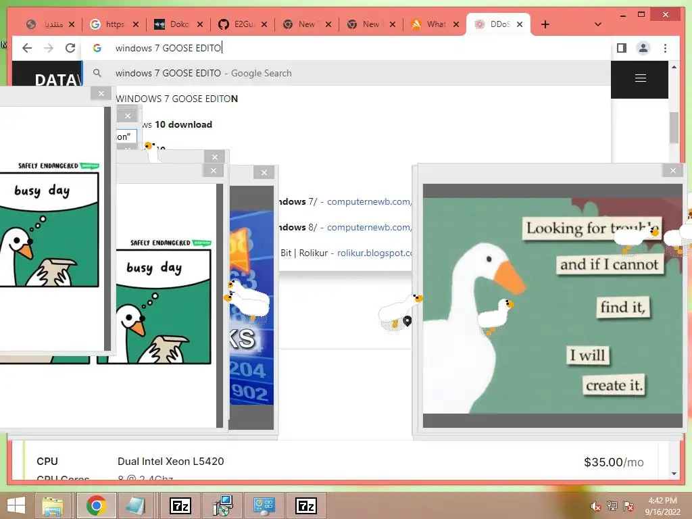The image size is (692, 519).
Task: Open the second 7-Zip taskbar icon
Action: click(x=306, y=505)
